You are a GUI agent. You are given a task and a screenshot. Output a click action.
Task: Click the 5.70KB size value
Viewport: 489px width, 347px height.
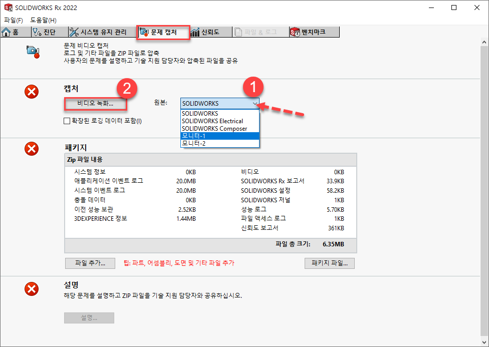(336, 209)
